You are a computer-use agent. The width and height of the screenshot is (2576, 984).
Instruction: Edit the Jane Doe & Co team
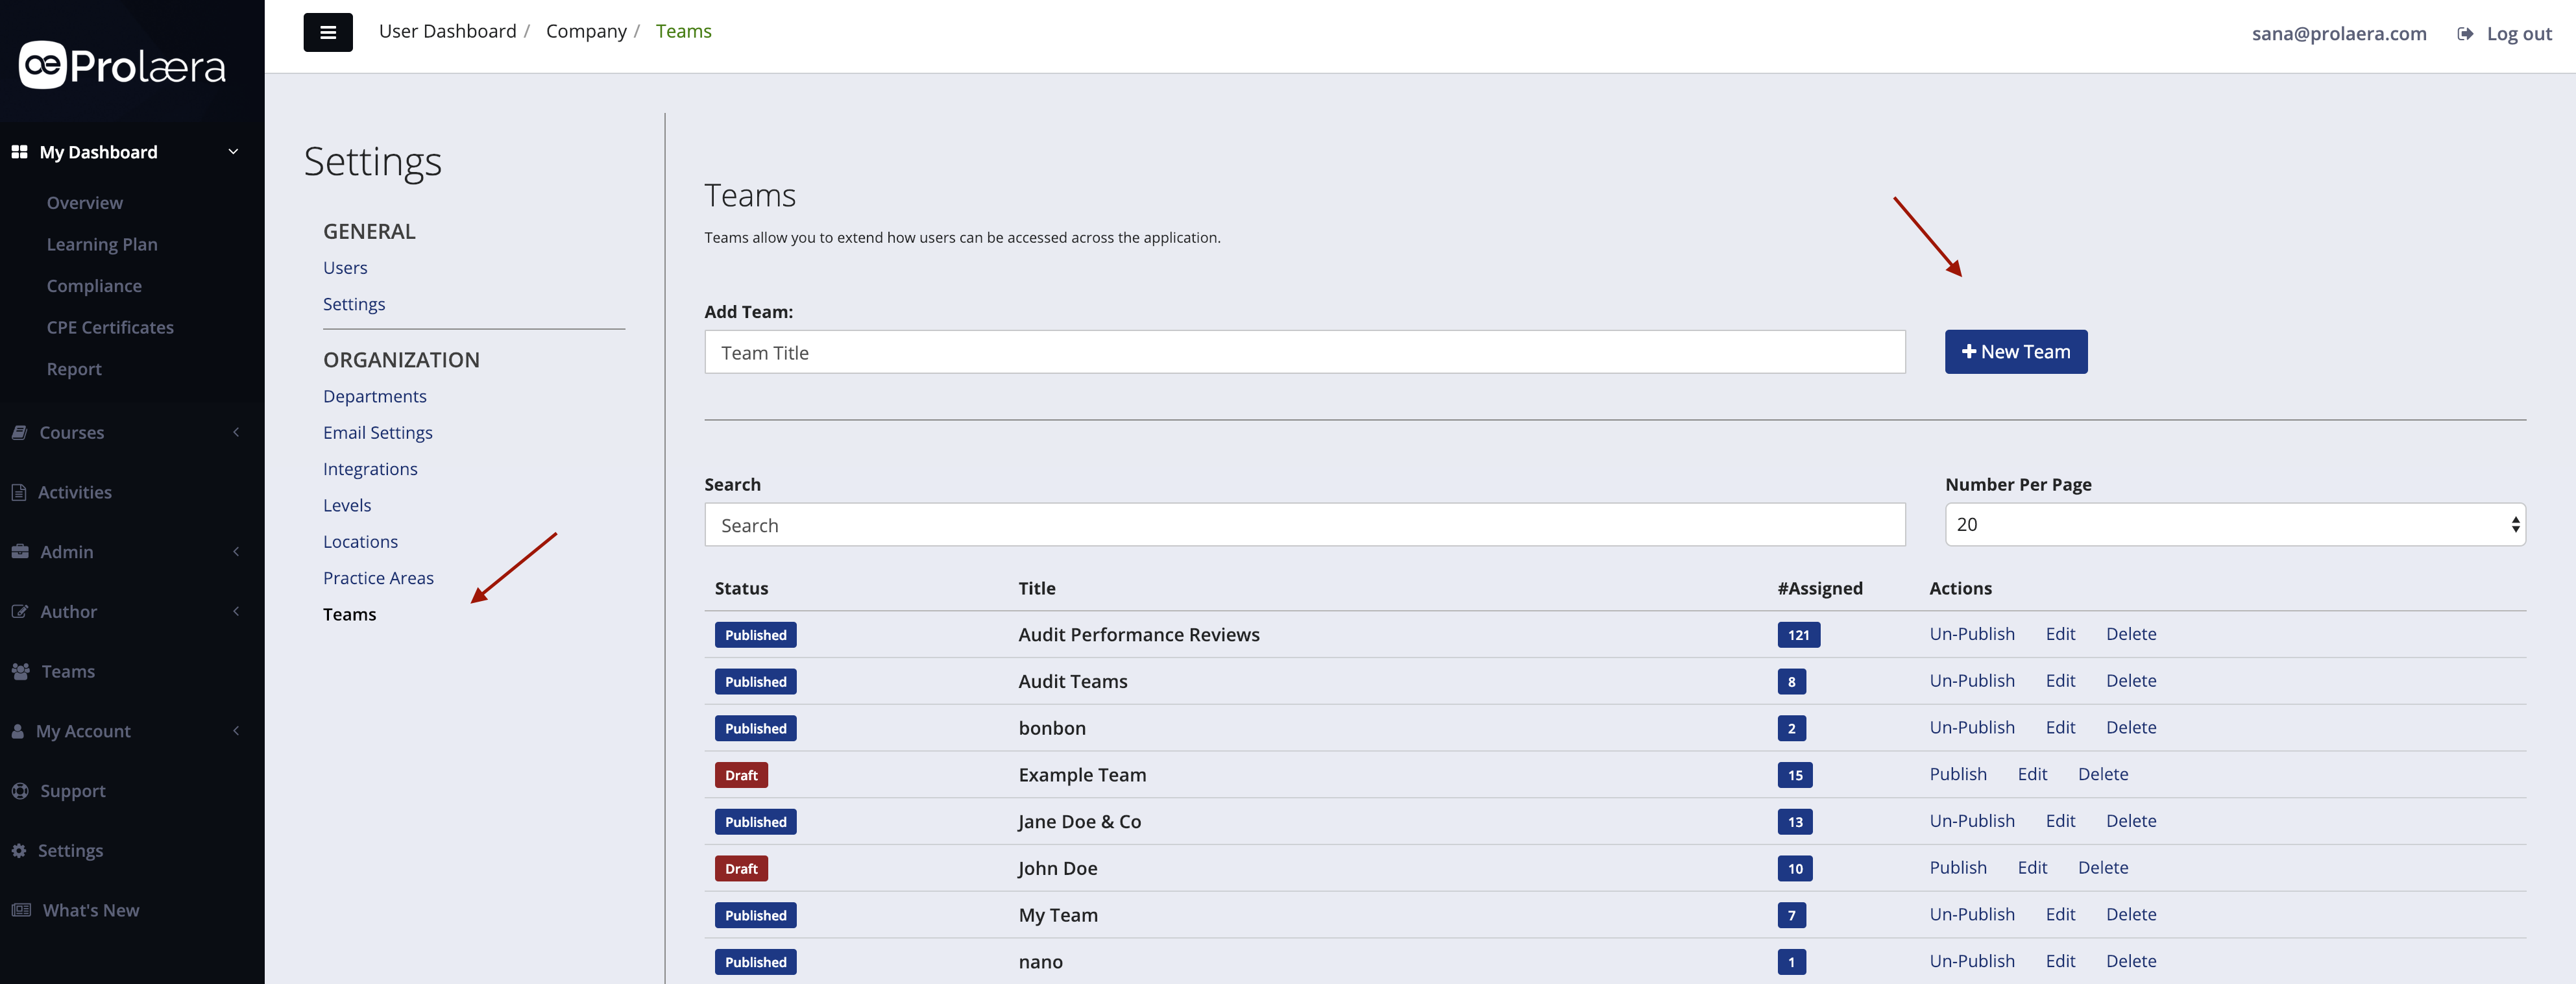click(x=2060, y=821)
